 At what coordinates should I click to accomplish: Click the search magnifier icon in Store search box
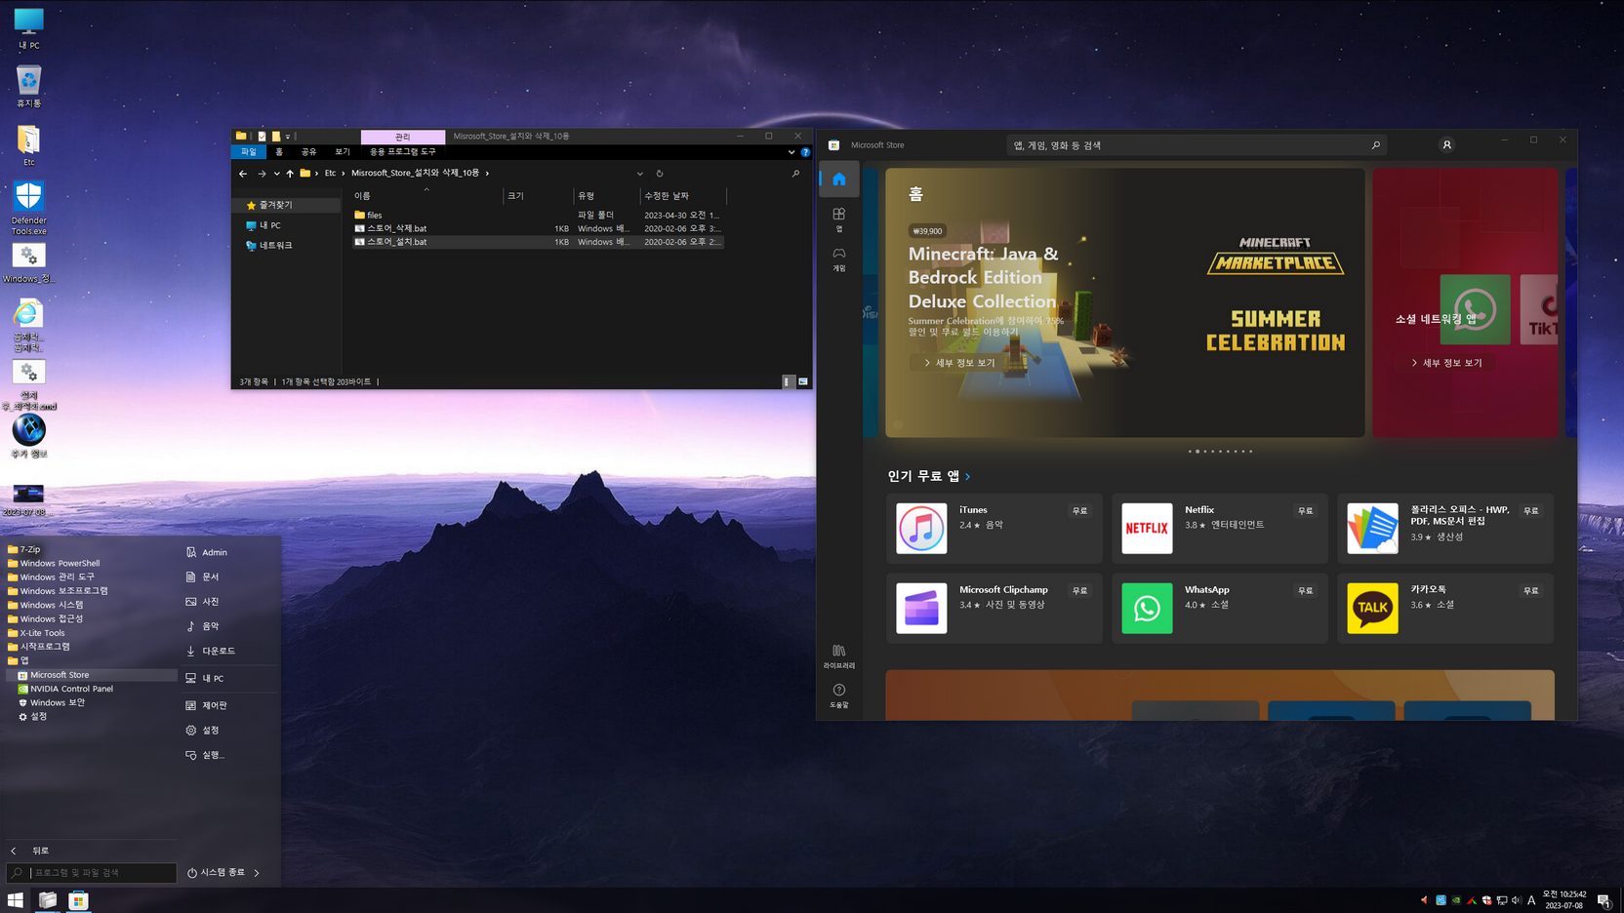click(1375, 145)
